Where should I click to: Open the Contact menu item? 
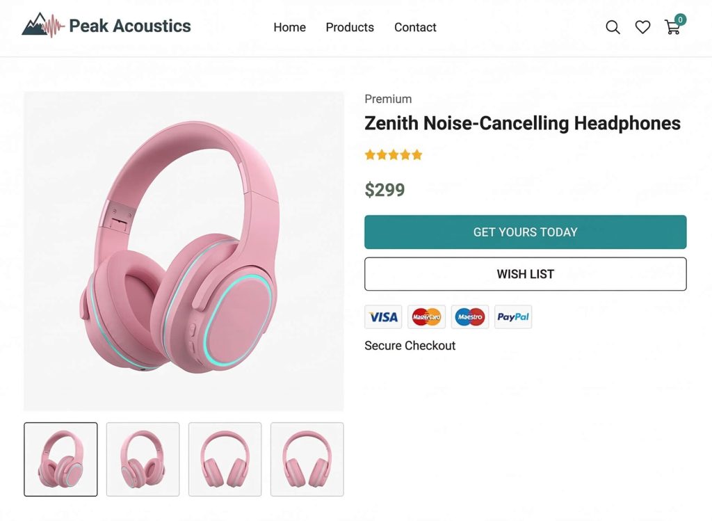click(x=415, y=28)
